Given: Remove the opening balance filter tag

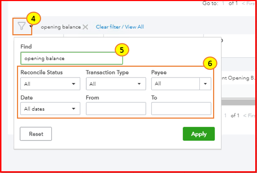Looking at the screenshot, I should pyautogui.click(x=85, y=27).
